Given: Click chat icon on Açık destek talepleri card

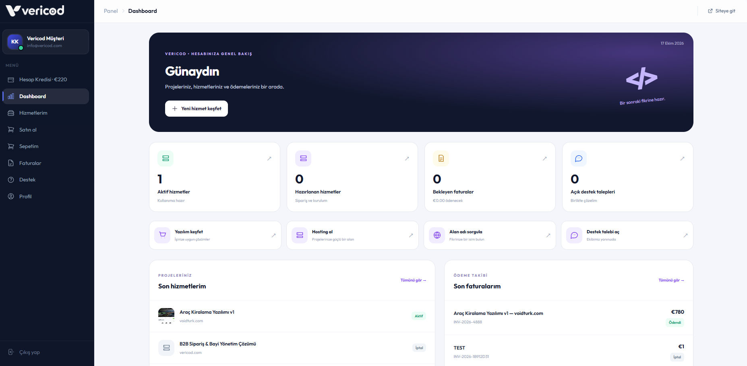Looking at the screenshot, I should point(579,158).
